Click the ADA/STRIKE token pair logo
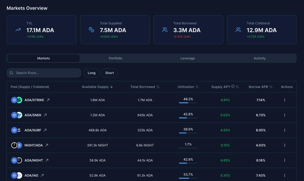Screen dimensions: 304x181 point(17,100)
